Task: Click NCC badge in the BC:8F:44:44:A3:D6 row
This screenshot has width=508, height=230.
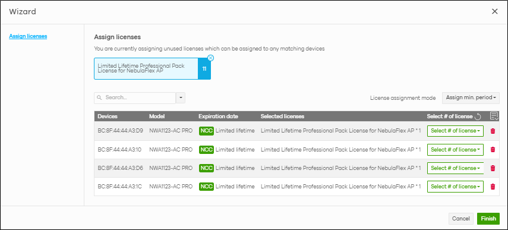Action: [x=206, y=168]
